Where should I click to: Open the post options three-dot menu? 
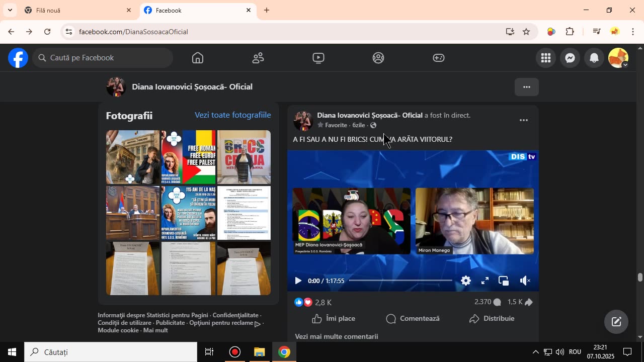pyautogui.click(x=524, y=120)
